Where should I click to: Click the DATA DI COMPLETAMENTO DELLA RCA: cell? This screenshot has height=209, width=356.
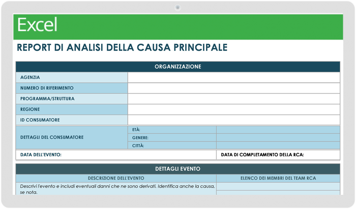[x=278, y=155]
